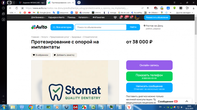
Task: Click the Онлайн-запись button
Action: [x=149, y=65]
